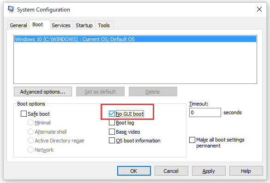Click the Cancel button
Image resolution: width=270 pixels, height=183 pixels.
tap(171, 171)
